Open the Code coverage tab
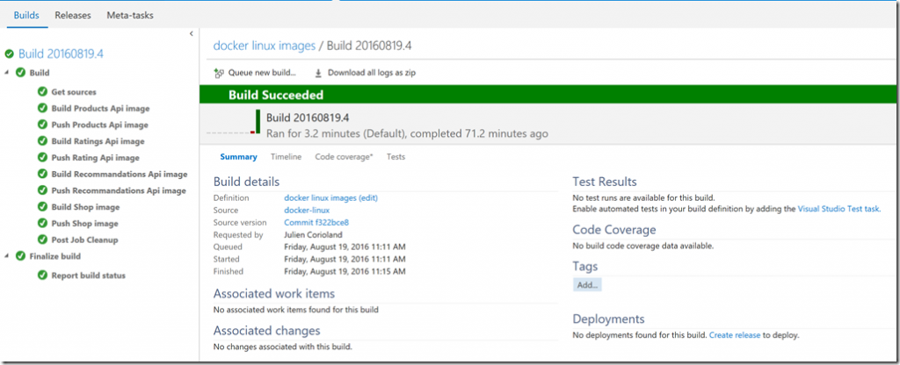 344,156
